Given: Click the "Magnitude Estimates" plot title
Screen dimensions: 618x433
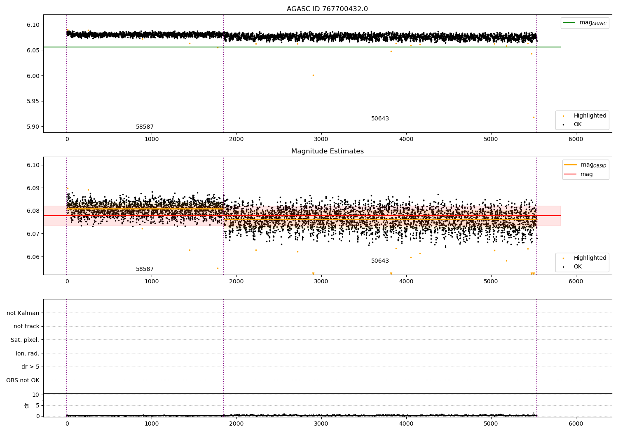Looking at the screenshot, I should [x=327, y=151].
